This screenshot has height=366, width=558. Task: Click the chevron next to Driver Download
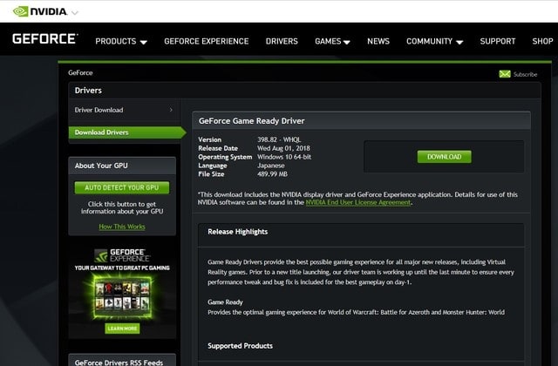tap(171, 110)
